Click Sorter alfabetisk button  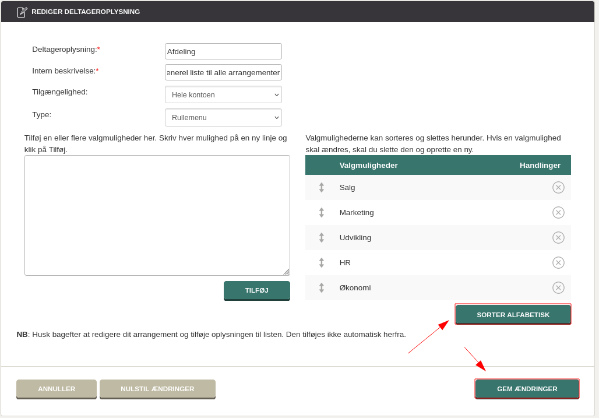pos(513,314)
